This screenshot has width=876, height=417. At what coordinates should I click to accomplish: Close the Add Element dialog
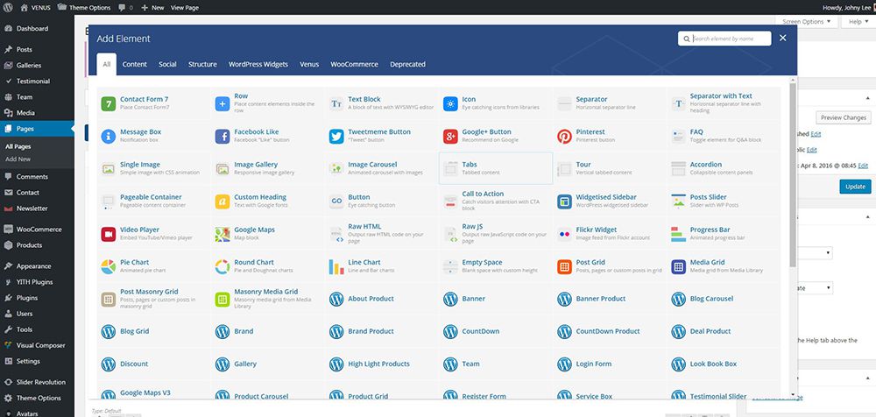(x=782, y=38)
